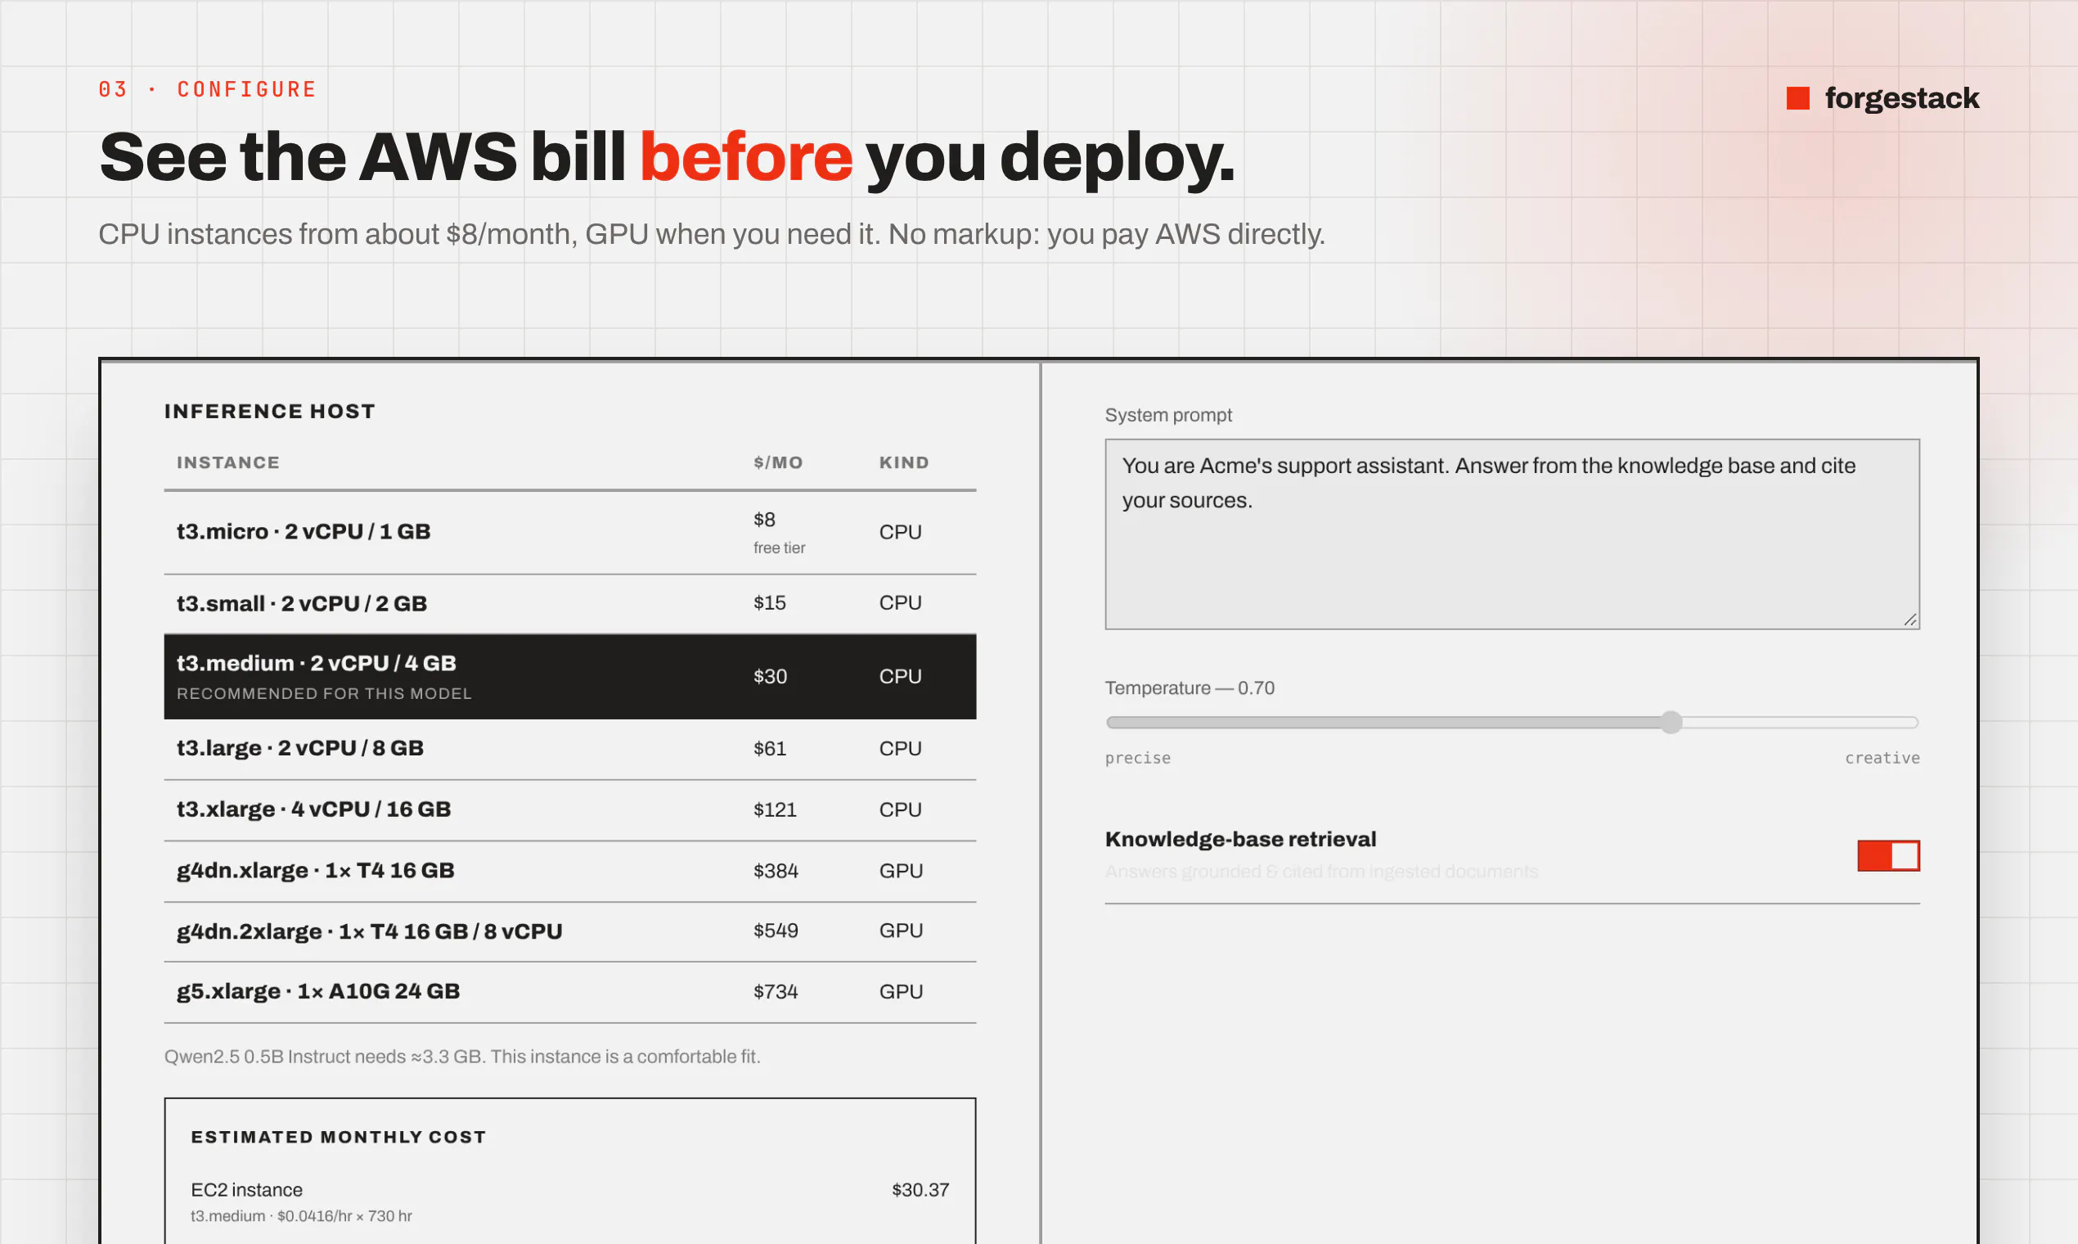The width and height of the screenshot is (2078, 1244).
Task: Click the EC2 instance cost line
Action: 569,1201
